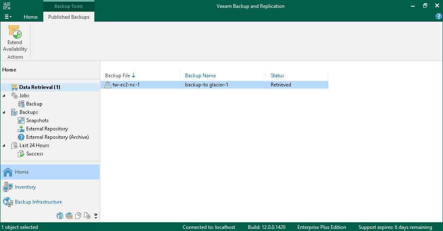Collapse the Last 24 Hours node

4,145
